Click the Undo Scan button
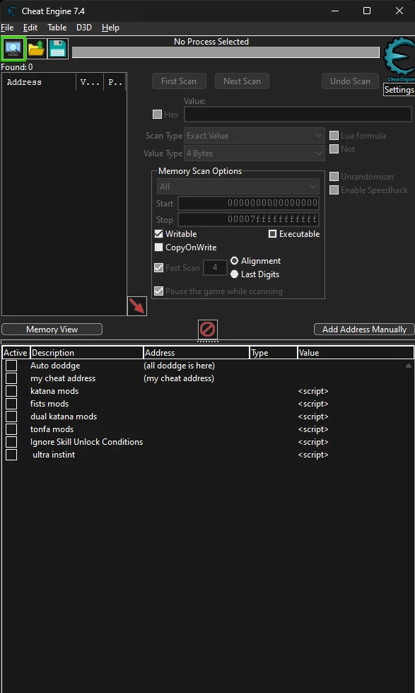This screenshot has height=693, width=415. pyautogui.click(x=350, y=81)
